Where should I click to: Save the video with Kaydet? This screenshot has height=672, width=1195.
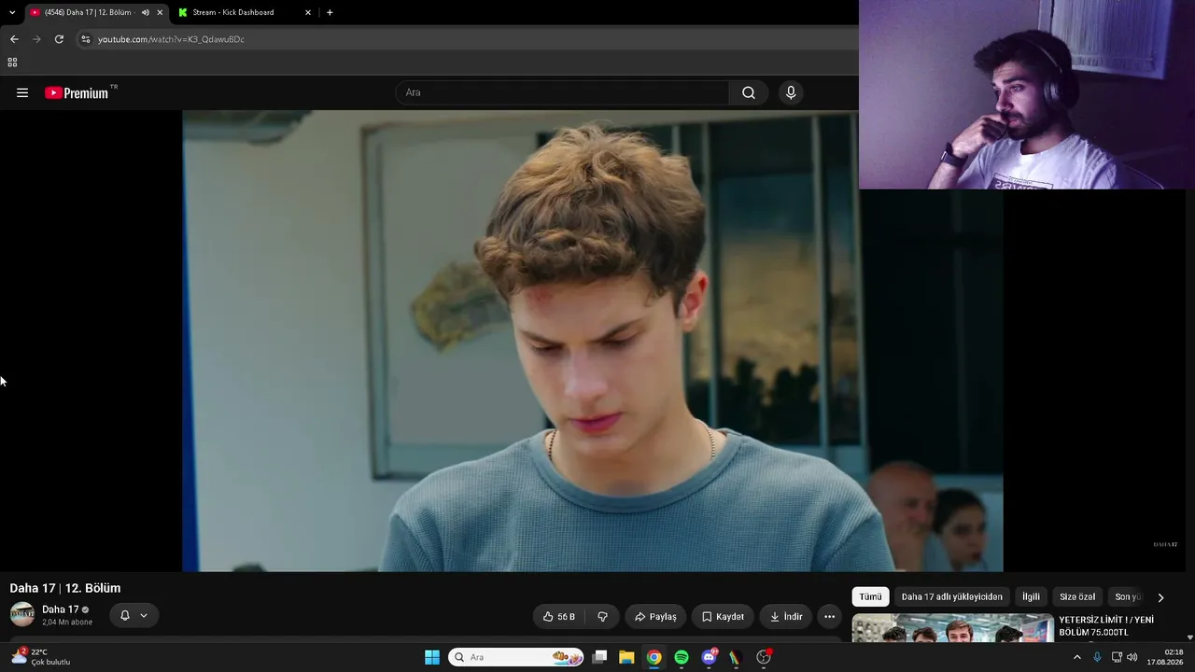[x=723, y=617]
